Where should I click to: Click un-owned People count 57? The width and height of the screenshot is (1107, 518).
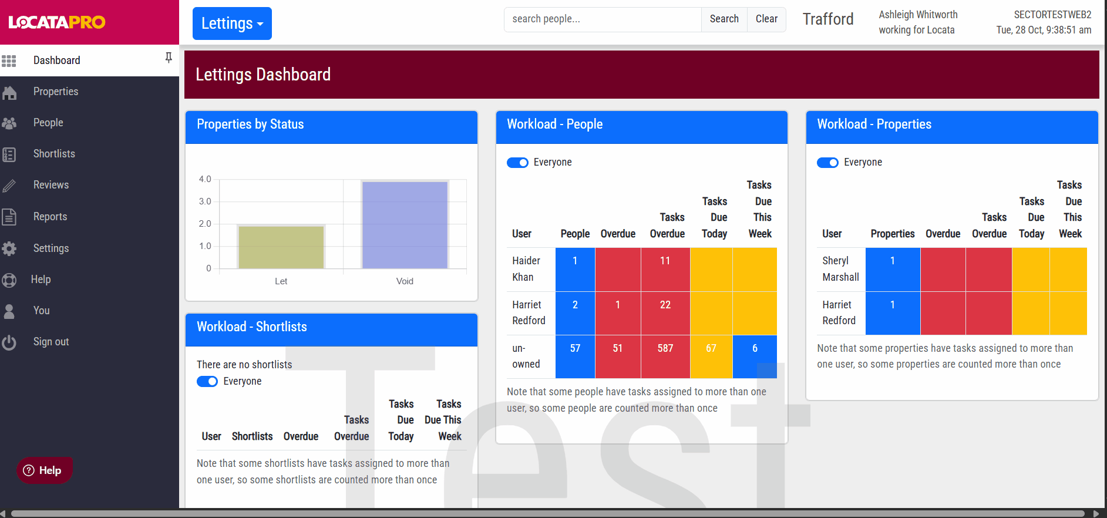[x=575, y=356]
